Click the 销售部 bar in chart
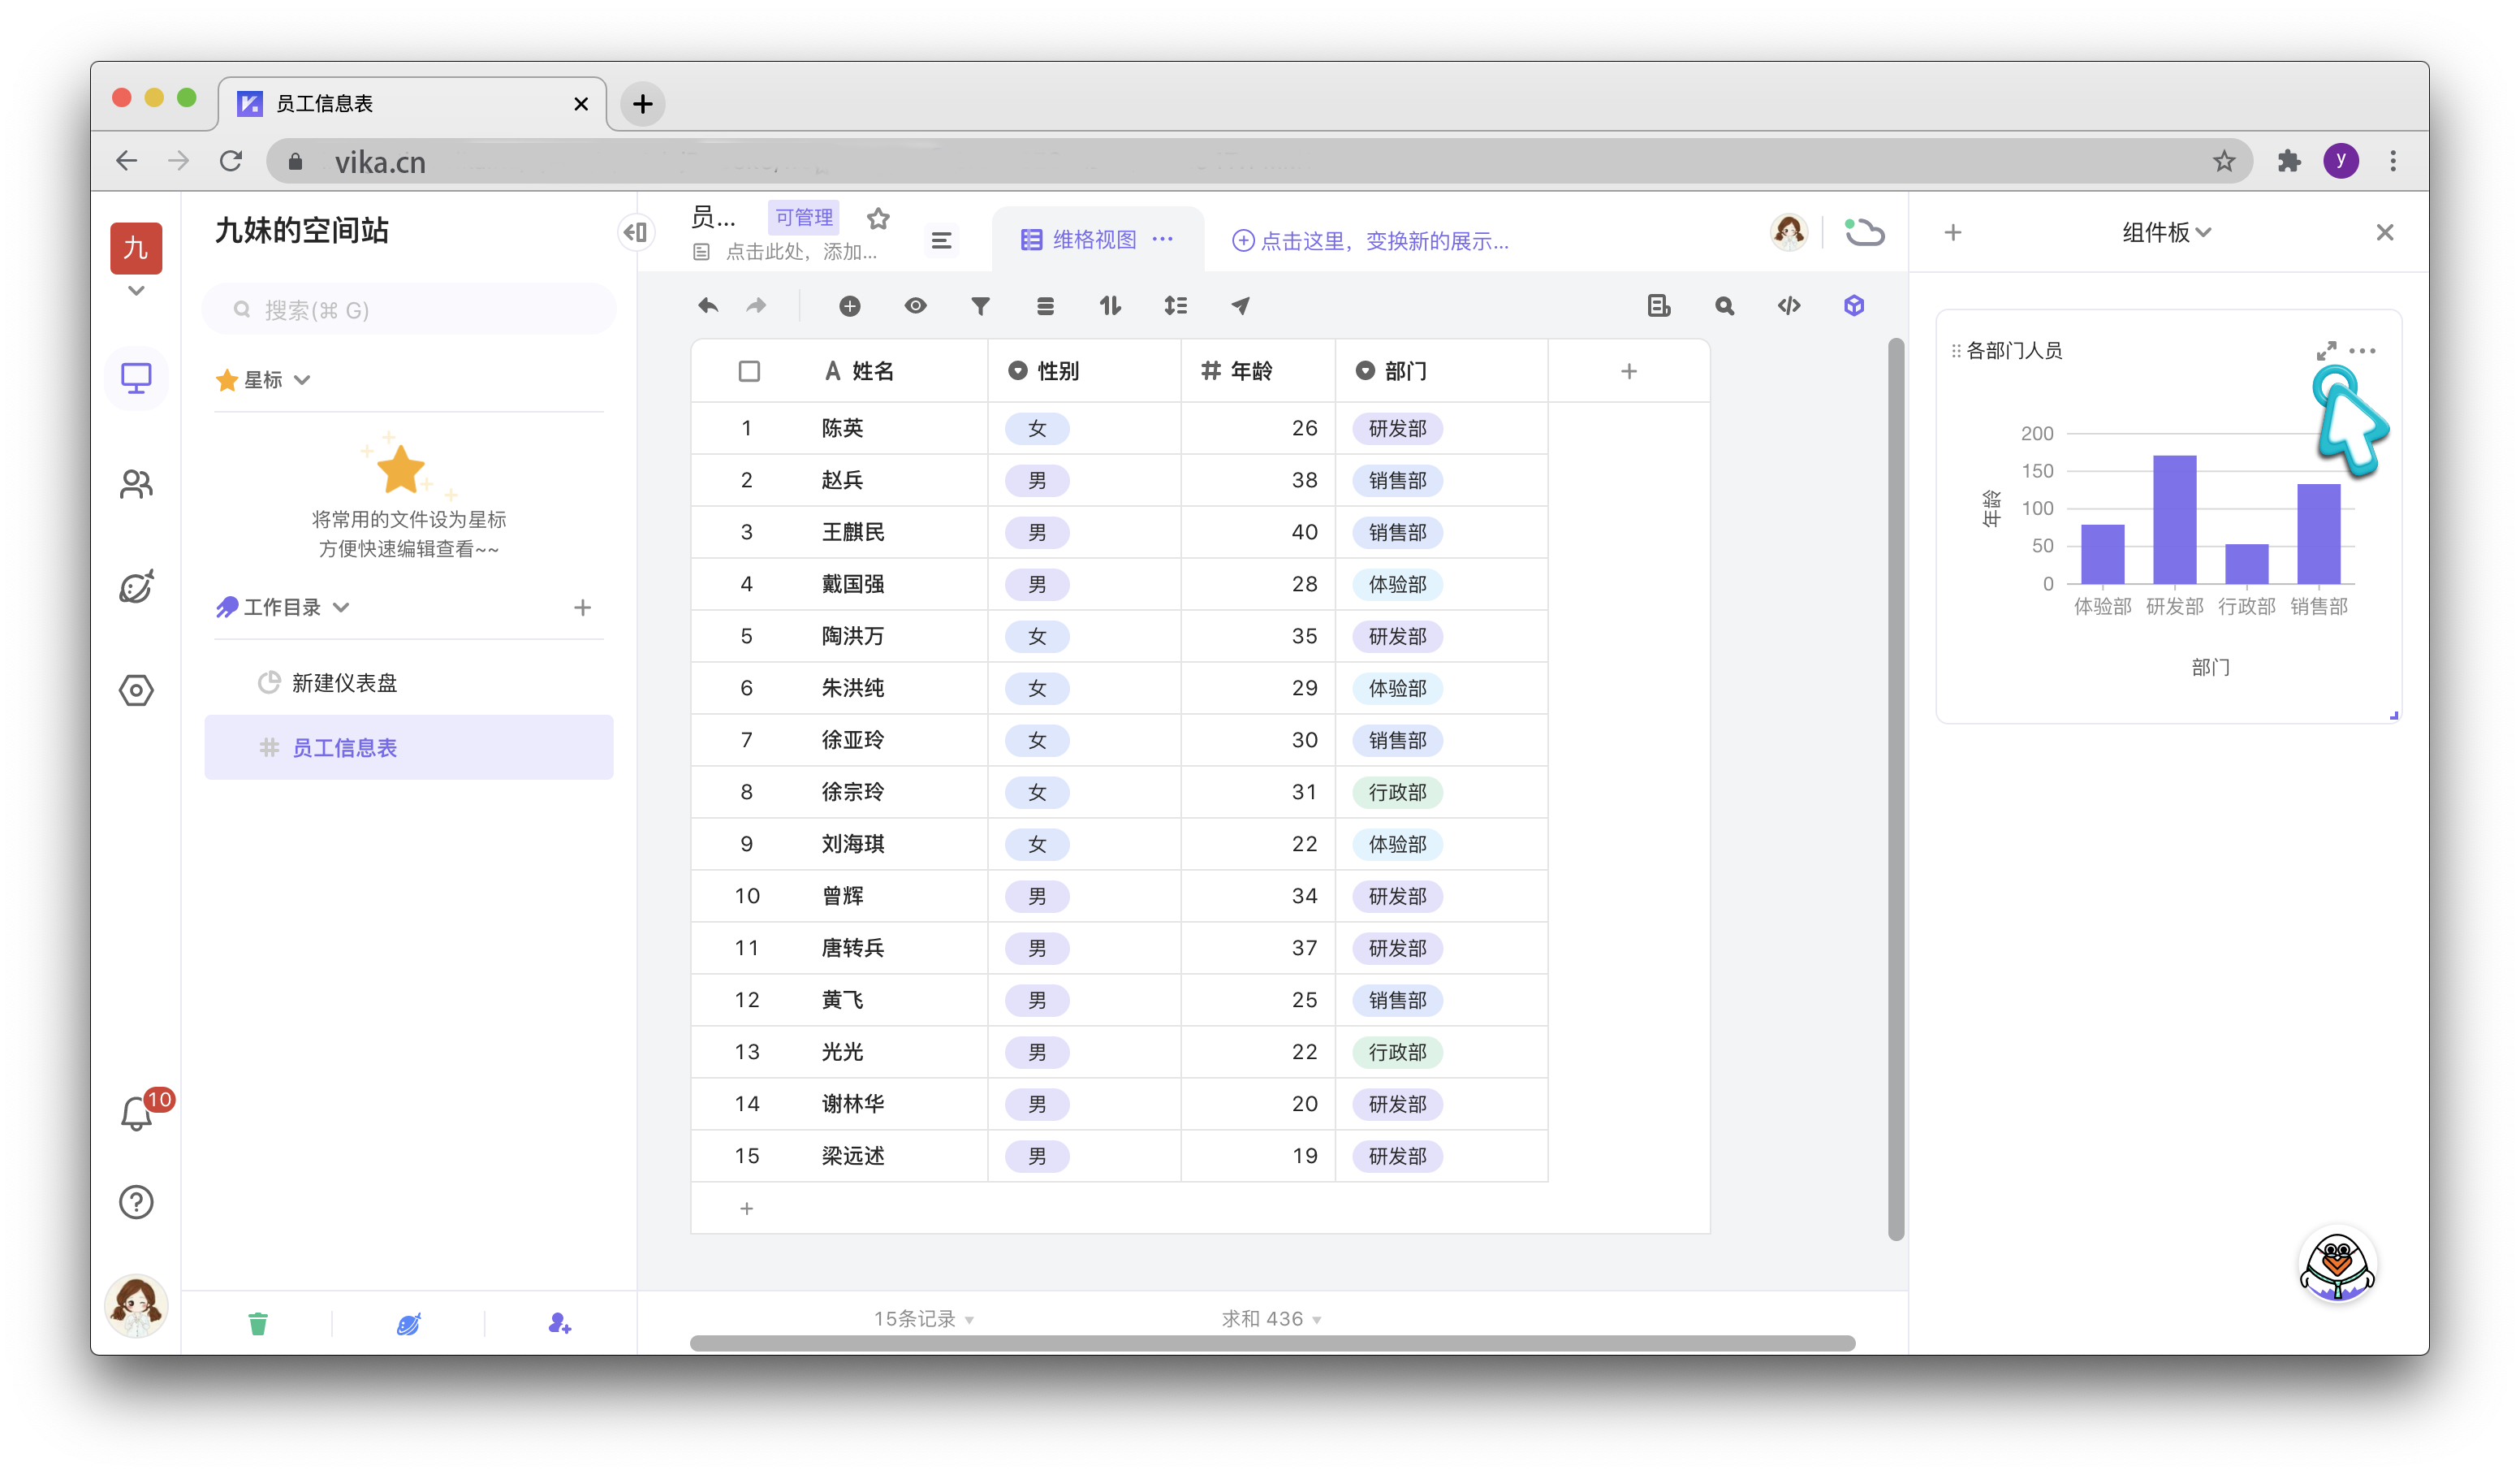The height and width of the screenshot is (1475, 2520). [2317, 534]
